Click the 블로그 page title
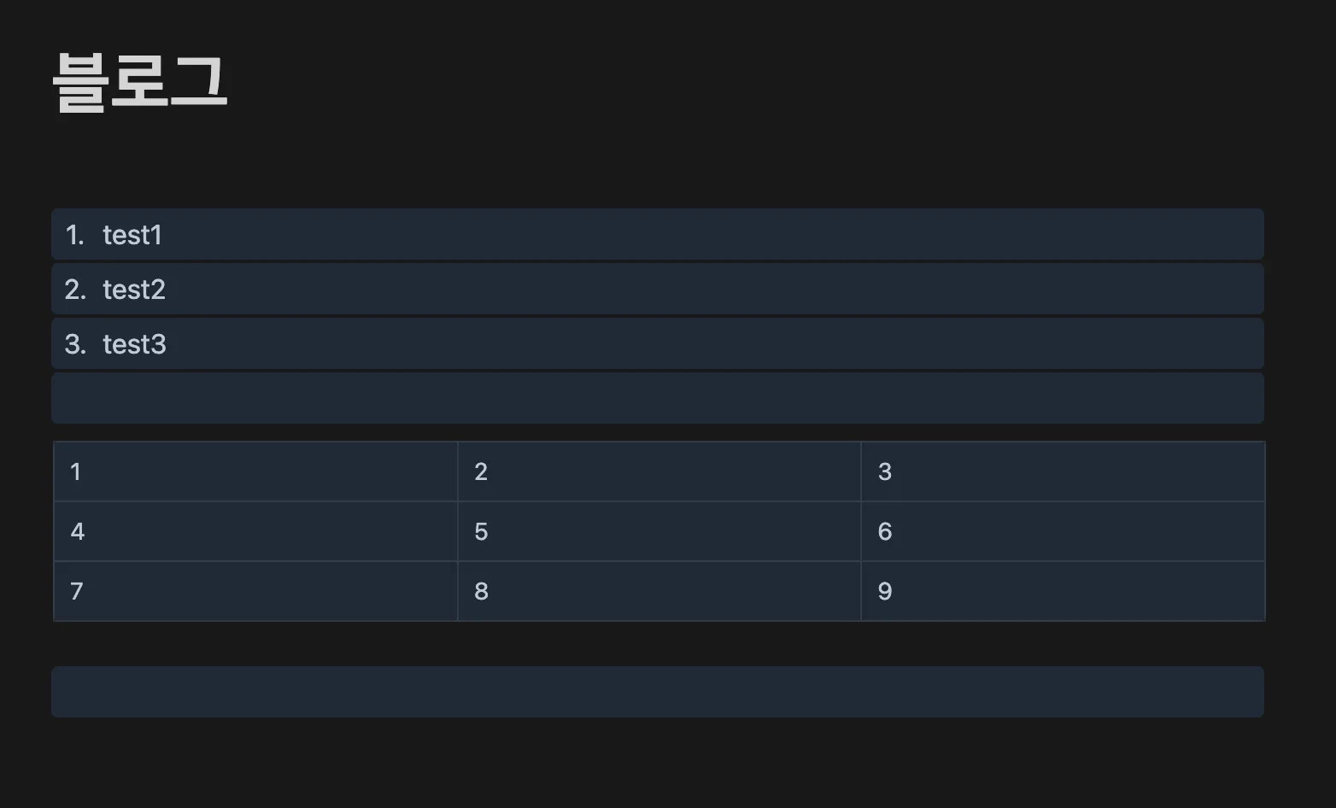Image resolution: width=1336 pixels, height=808 pixels. [x=140, y=82]
